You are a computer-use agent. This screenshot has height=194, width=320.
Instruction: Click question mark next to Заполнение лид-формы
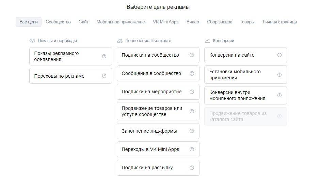[192, 131]
